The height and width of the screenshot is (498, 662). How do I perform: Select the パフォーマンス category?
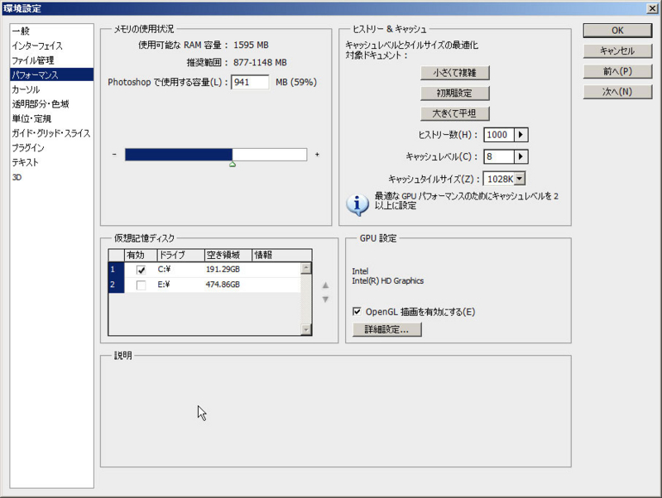(x=51, y=74)
